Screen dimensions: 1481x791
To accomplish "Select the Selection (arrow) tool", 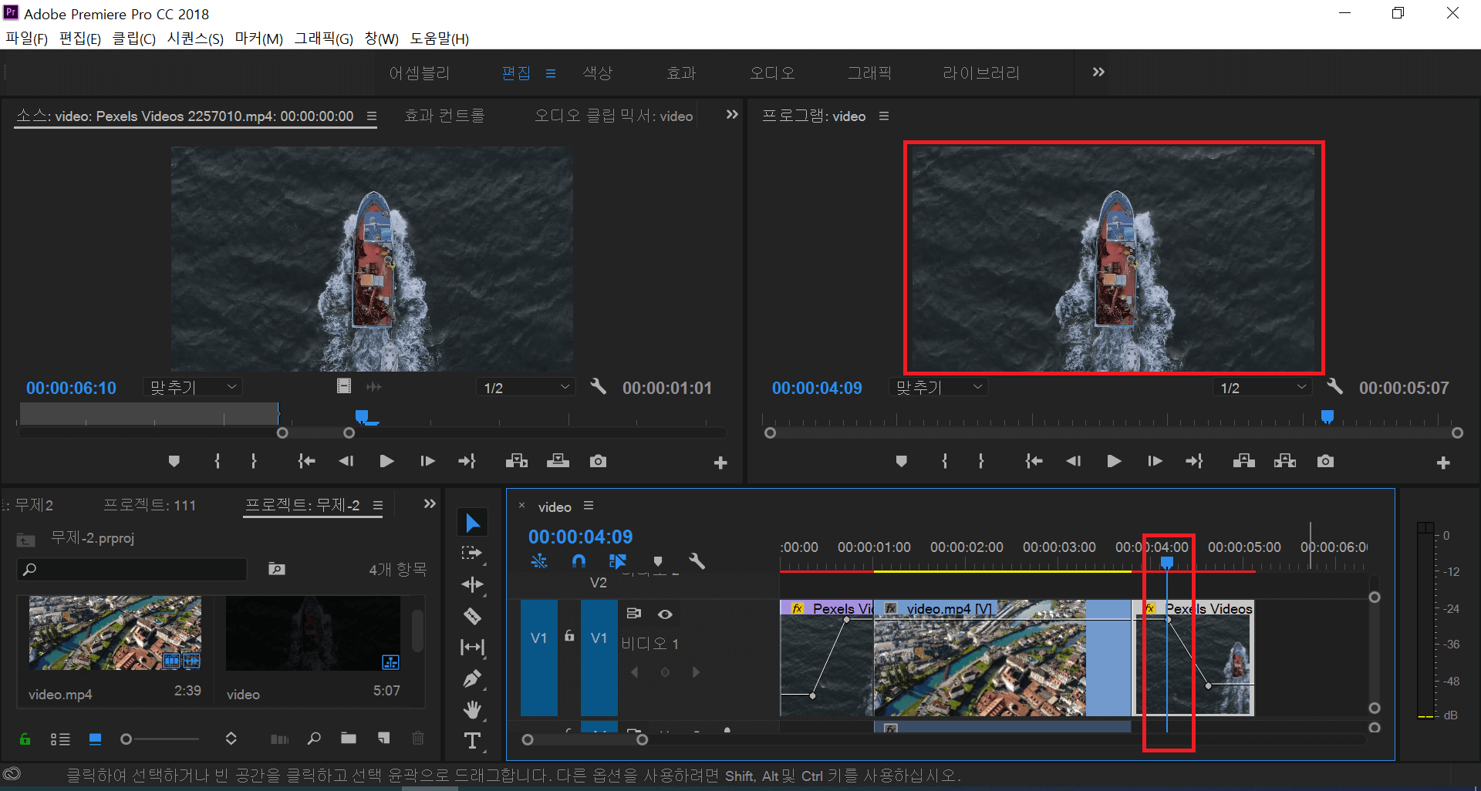I will tap(473, 523).
